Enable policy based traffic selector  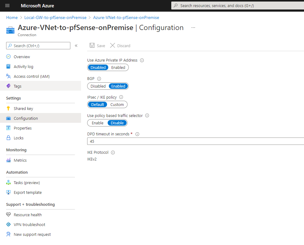click(x=98, y=123)
